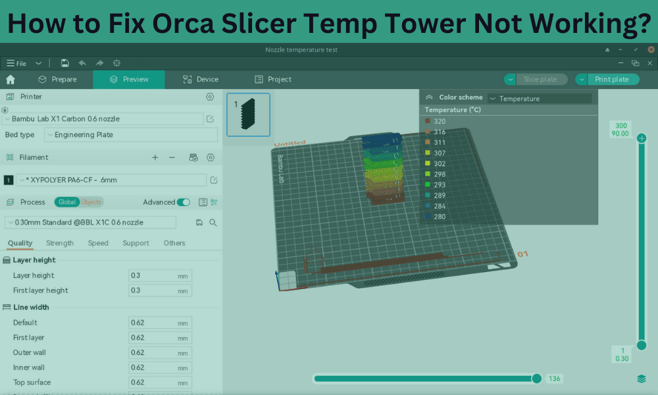Select the Objects process scope
Screen dimensions: 658x395
[91, 202]
